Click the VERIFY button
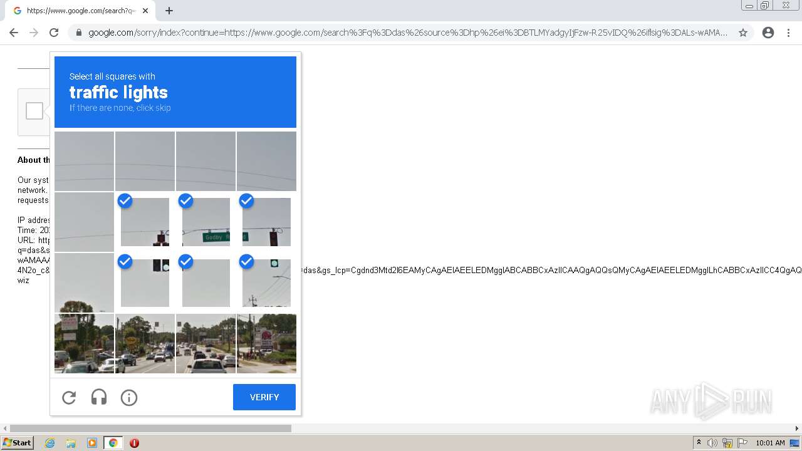This screenshot has height=451, width=802. click(264, 397)
